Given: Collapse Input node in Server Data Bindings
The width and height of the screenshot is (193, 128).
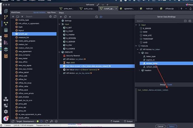Looking at the screenshot, I should tap(136, 25).
